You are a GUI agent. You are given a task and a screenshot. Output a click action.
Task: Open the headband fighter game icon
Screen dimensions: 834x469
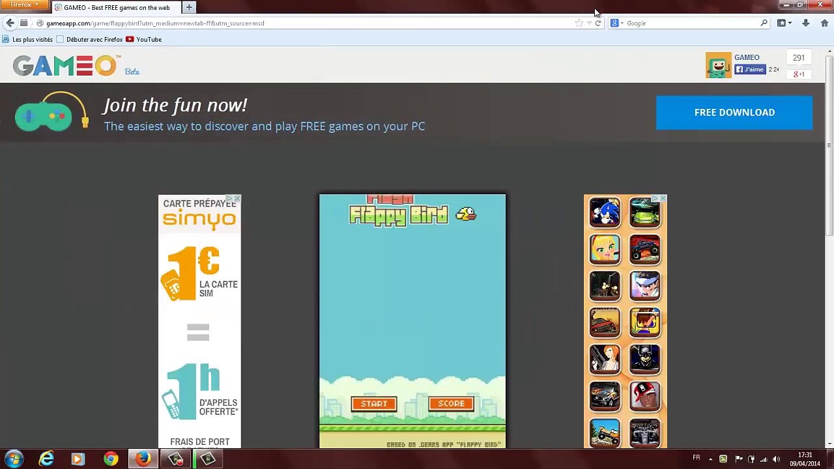click(x=645, y=286)
